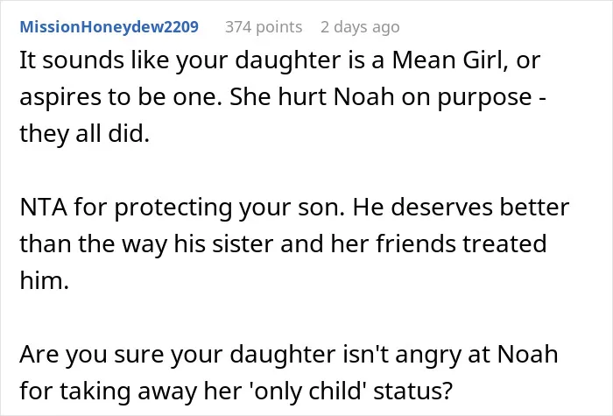Click the word 'treated' in second paragraph
Viewport: 613px width, 416px height.
(x=504, y=243)
